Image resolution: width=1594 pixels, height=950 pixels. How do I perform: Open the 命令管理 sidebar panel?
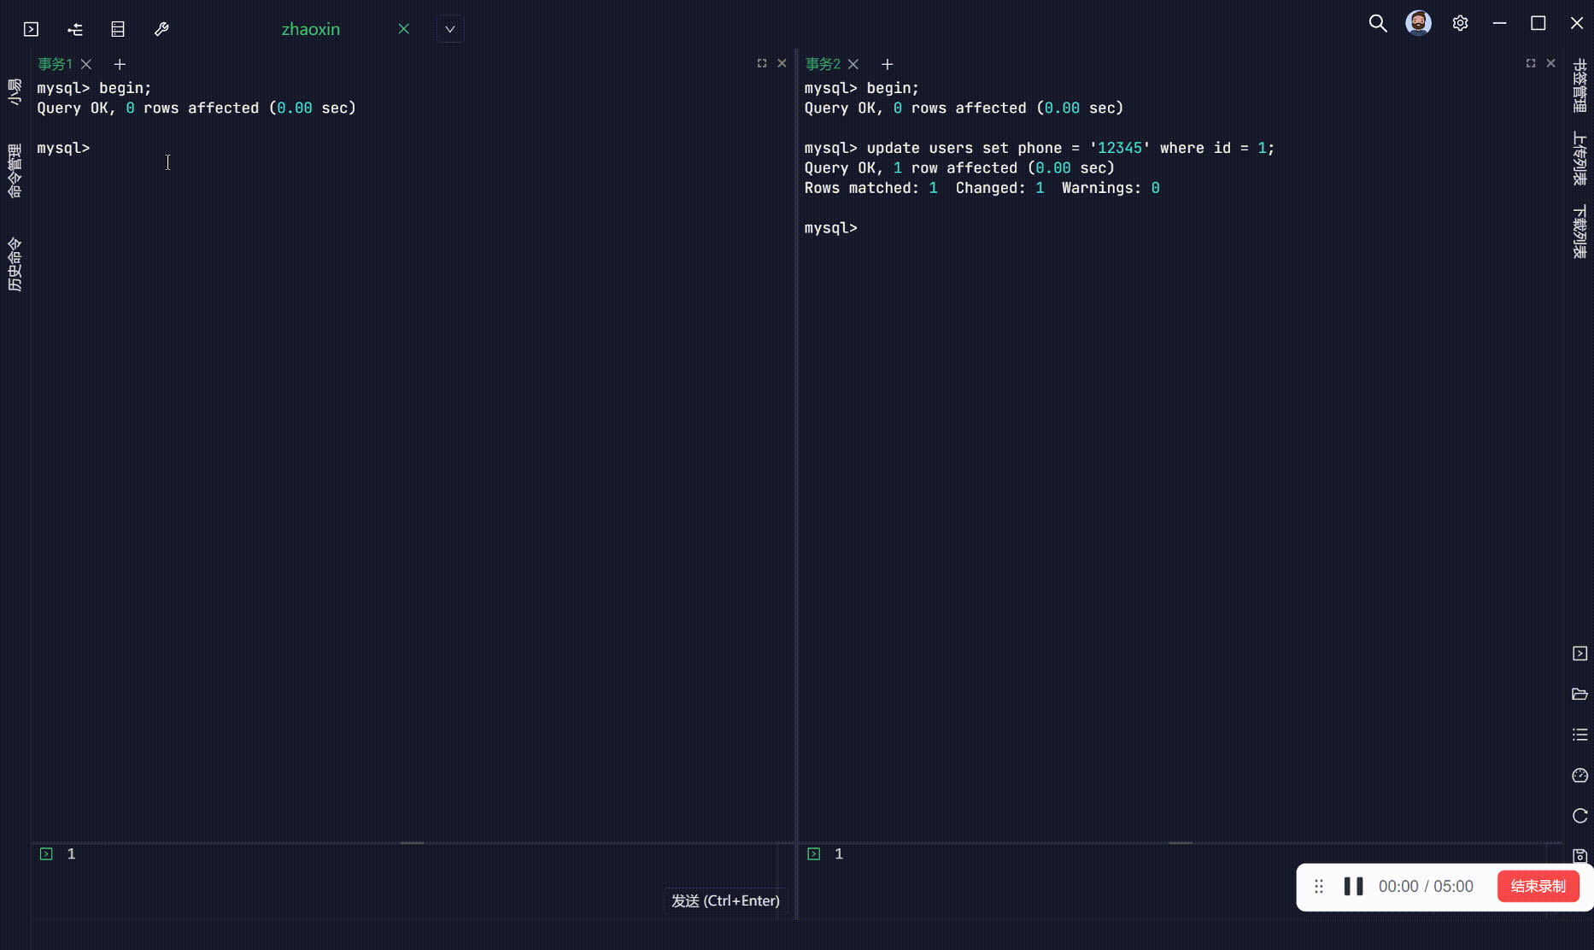pyautogui.click(x=15, y=171)
